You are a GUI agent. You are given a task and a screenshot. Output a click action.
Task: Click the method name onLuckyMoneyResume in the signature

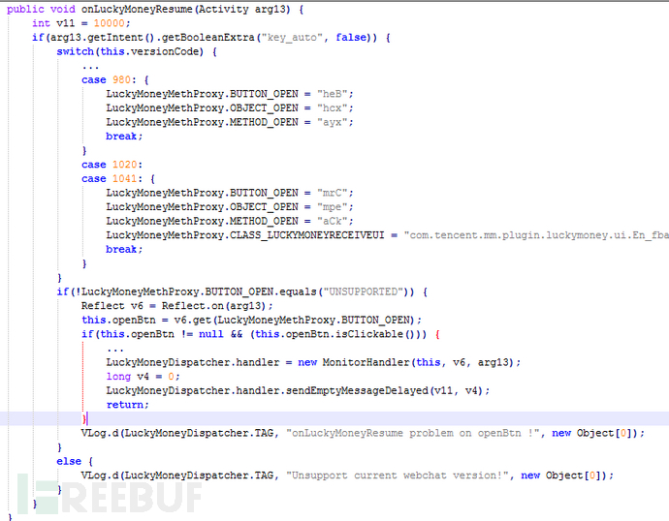click(x=137, y=10)
